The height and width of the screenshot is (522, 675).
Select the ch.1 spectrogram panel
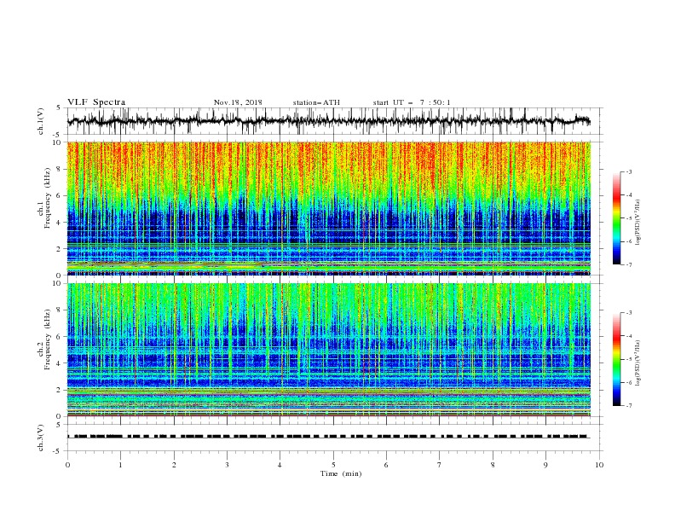click(329, 208)
